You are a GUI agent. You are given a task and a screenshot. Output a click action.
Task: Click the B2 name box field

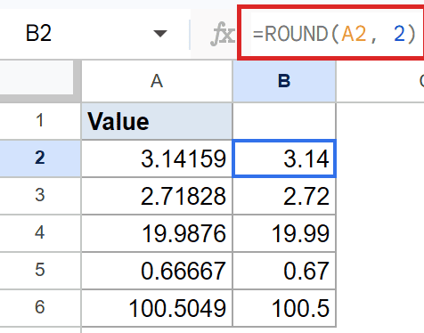pyautogui.click(x=94, y=33)
